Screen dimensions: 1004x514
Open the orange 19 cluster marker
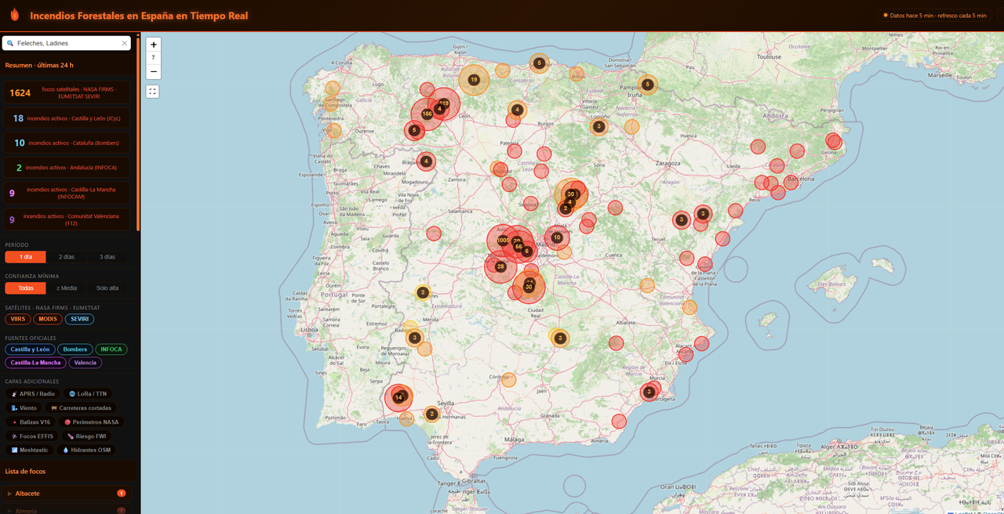click(474, 80)
